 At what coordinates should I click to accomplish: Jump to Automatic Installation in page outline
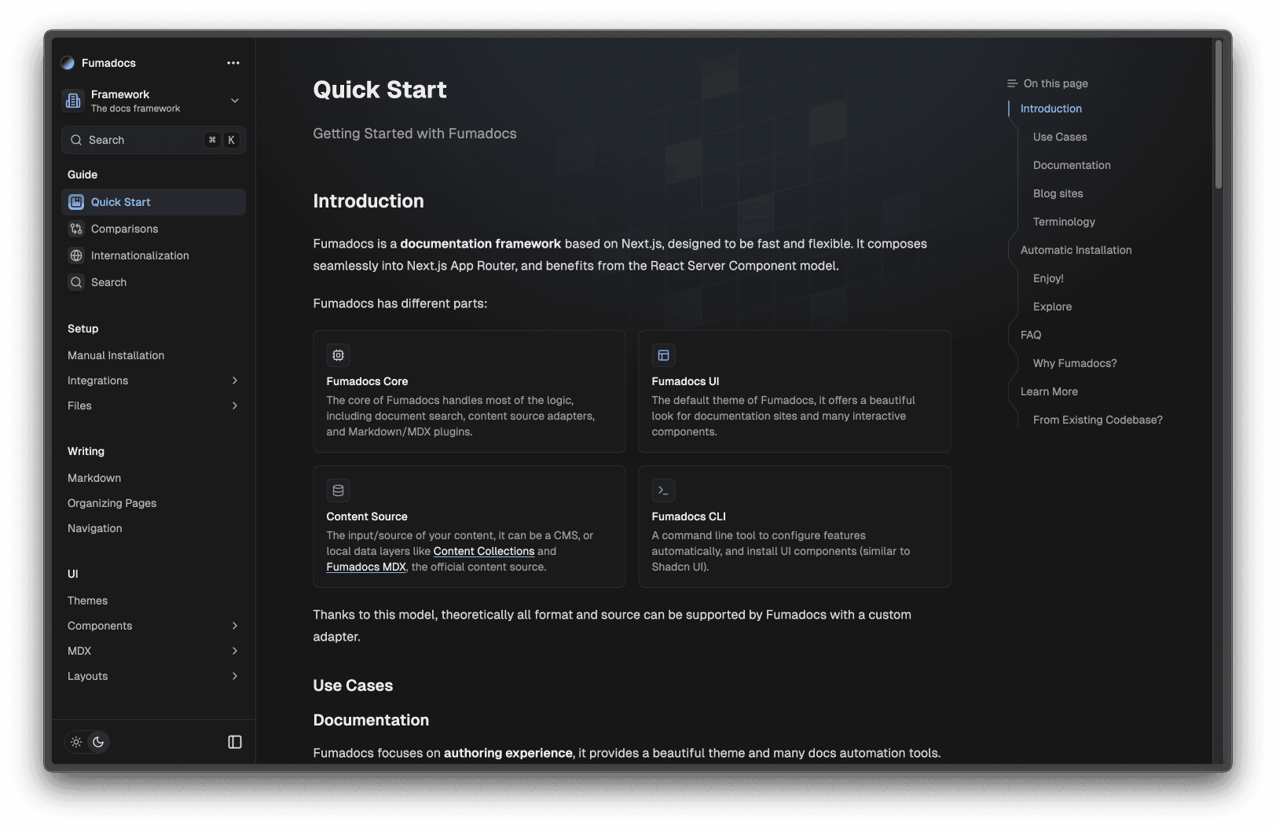(x=1076, y=250)
